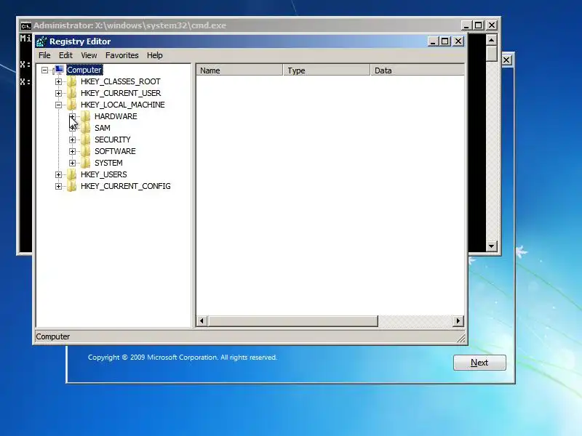Select the SYSTEM key
Viewport: 582px width, 436px height.
108,163
